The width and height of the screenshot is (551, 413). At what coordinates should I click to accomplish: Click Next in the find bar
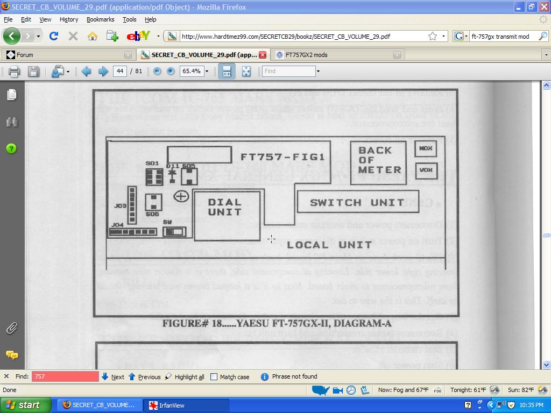[x=113, y=377]
